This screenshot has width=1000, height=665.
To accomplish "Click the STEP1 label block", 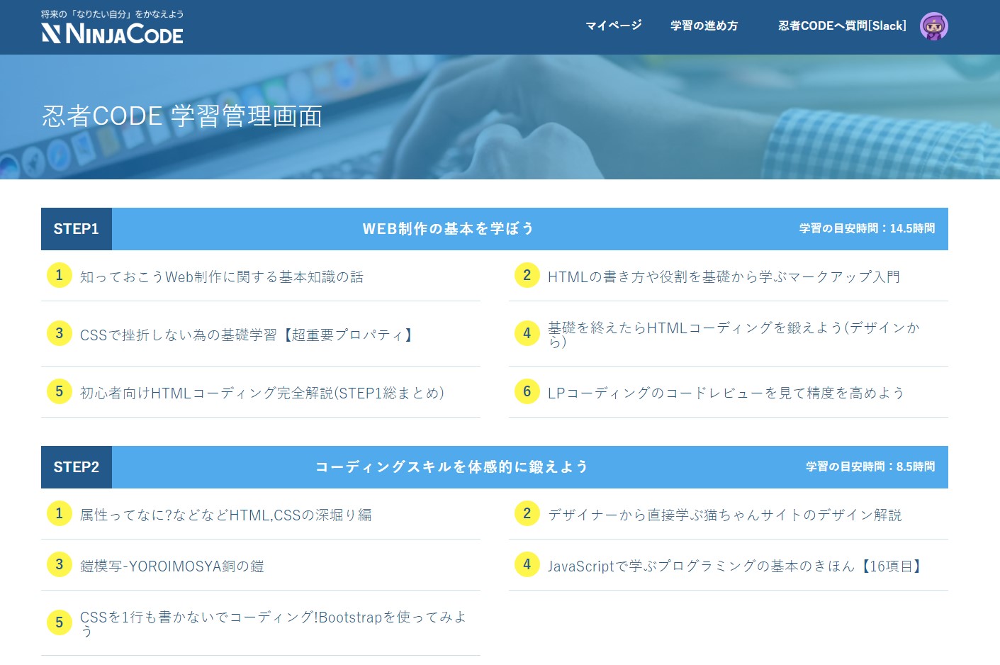I will click(x=77, y=229).
